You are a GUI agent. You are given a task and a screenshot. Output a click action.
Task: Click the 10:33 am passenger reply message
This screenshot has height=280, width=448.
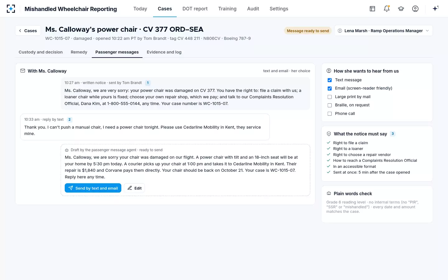tap(145, 127)
